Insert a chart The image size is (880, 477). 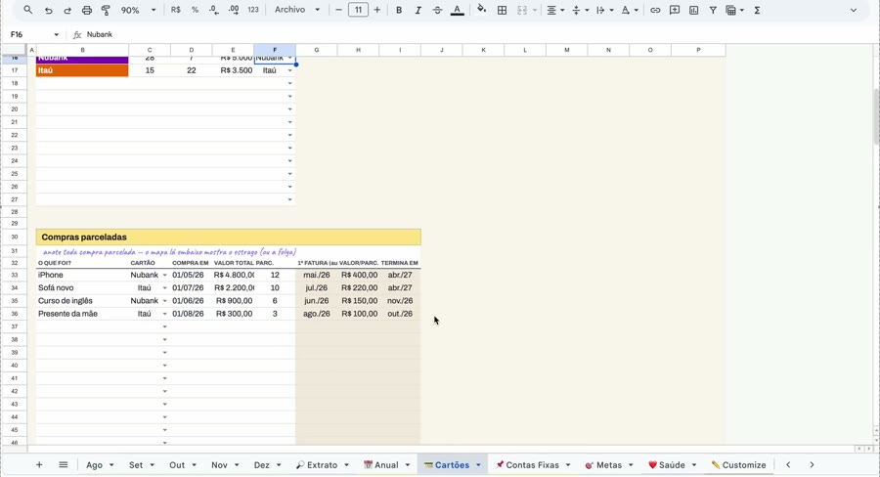pos(693,10)
